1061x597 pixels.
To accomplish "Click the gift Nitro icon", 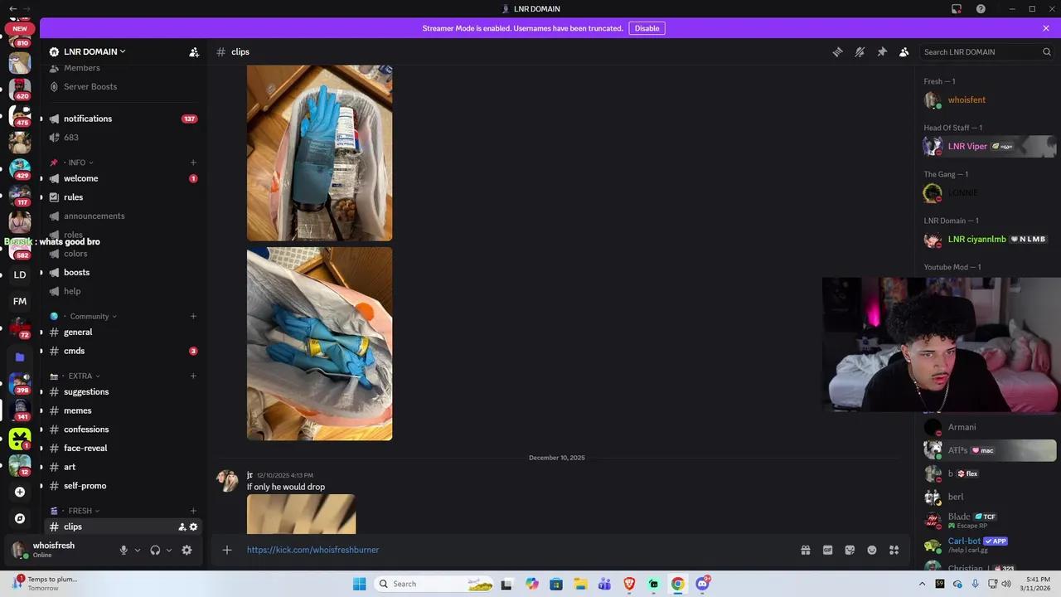I will pyautogui.click(x=805, y=550).
